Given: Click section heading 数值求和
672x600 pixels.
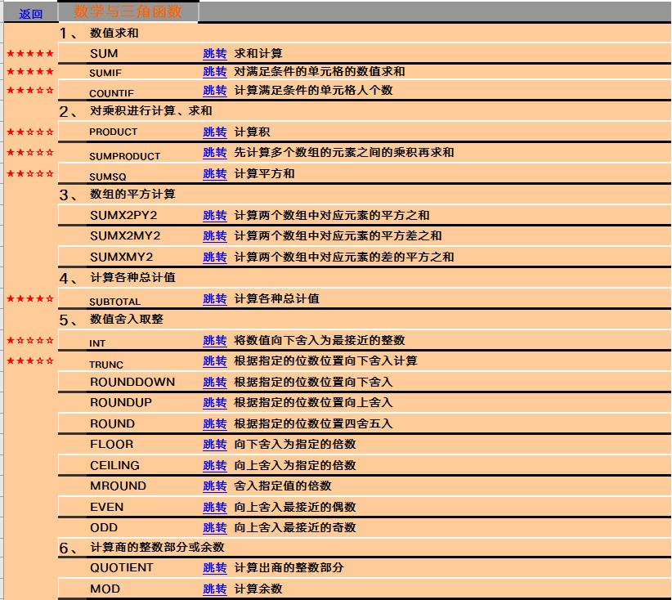Looking at the screenshot, I should tap(114, 33).
